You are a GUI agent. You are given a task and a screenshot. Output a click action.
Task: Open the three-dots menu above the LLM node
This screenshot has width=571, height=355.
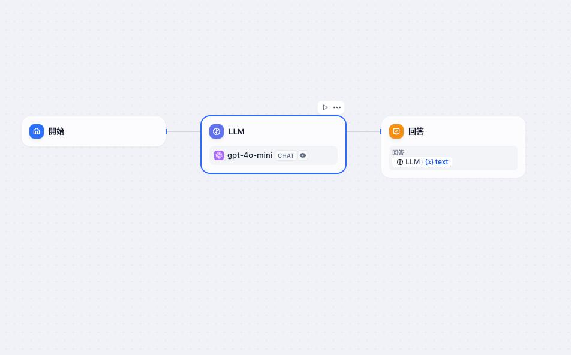[x=337, y=107]
